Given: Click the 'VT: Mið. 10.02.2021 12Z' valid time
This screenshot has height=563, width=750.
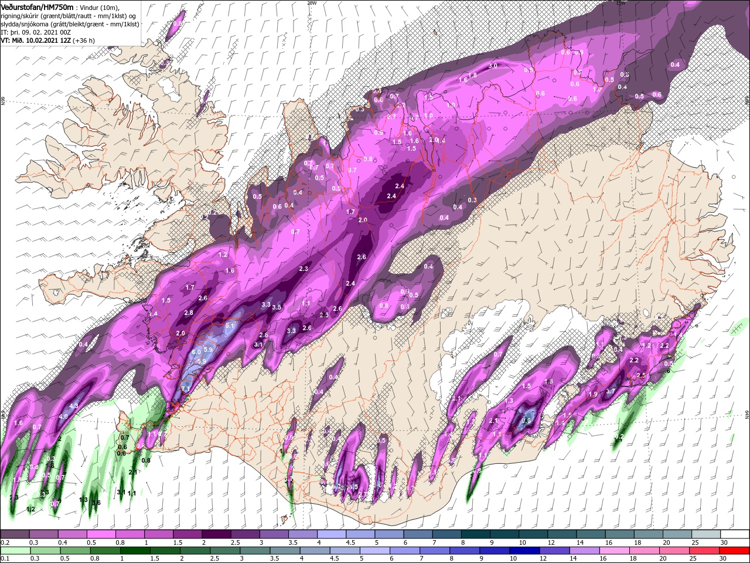Looking at the screenshot, I should 36,40.
